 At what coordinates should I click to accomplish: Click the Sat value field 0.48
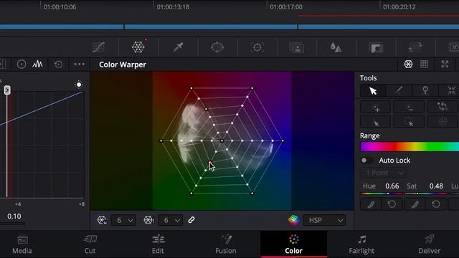436,186
